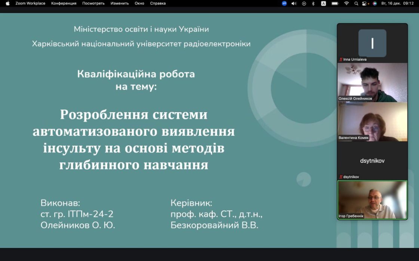Open the Справка help menu
This screenshot has height=261, width=419.
tap(158, 3)
